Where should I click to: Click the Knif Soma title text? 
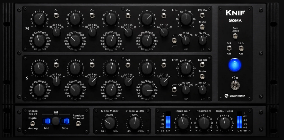(x=235, y=16)
